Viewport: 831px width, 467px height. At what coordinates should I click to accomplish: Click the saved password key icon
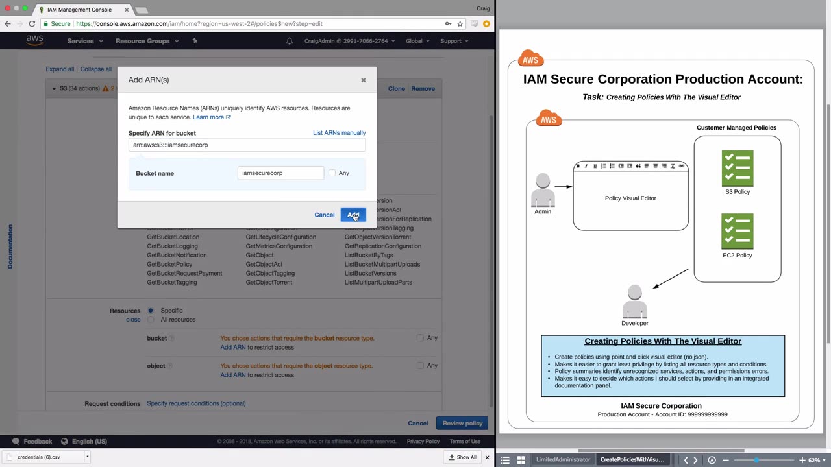pyautogui.click(x=448, y=24)
